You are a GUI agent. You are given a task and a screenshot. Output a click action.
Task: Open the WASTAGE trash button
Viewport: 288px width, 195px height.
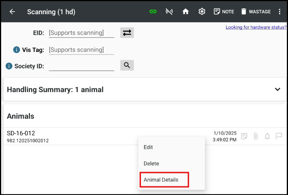point(256,12)
